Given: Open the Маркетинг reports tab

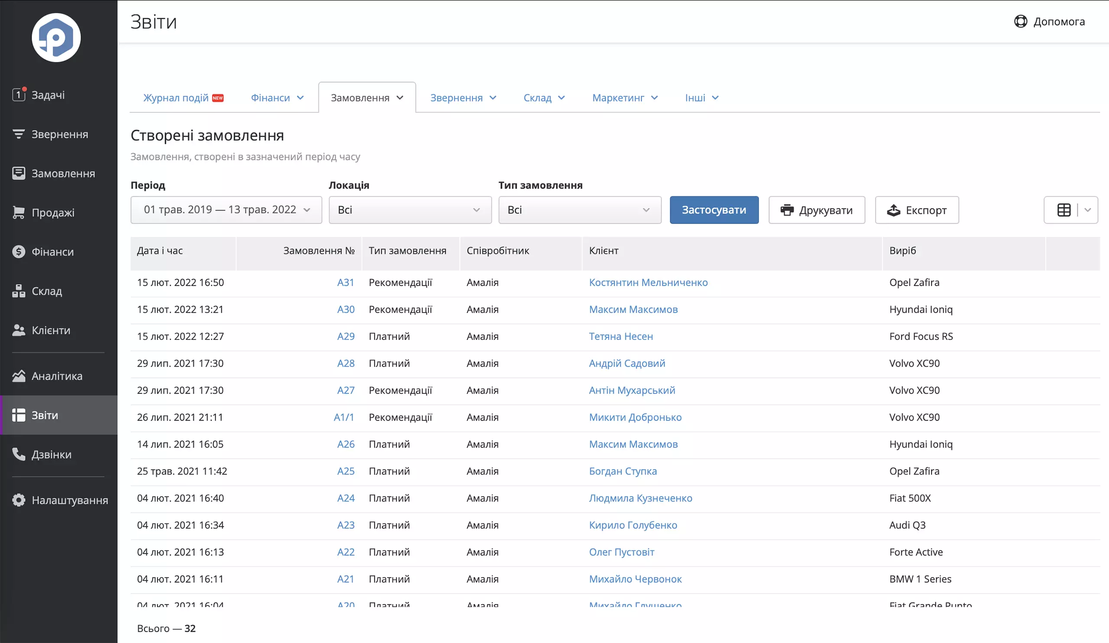Looking at the screenshot, I should [x=618, y=98].
